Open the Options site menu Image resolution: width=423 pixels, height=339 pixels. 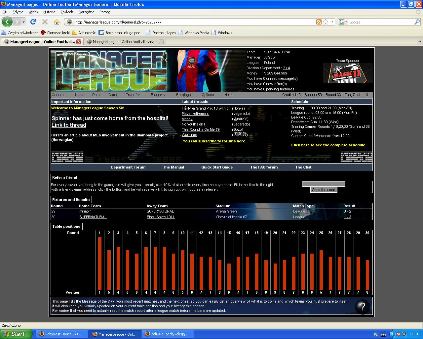(208, 95)
